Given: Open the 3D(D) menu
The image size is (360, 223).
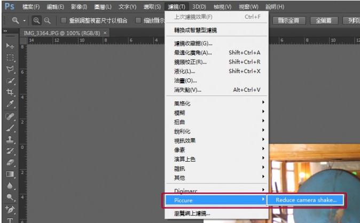Looking at the screenshot, I should click(x=199, y=7).
